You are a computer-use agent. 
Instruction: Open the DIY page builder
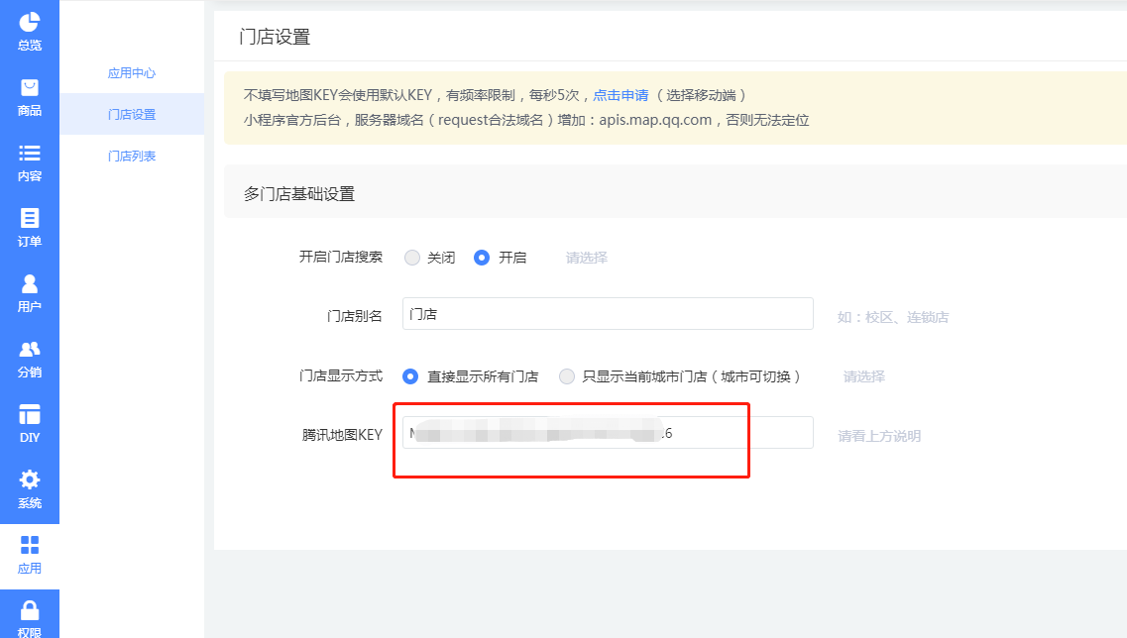29,423
